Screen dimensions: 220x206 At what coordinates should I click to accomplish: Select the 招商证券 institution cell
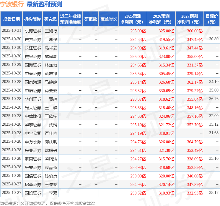coord(33,185)
